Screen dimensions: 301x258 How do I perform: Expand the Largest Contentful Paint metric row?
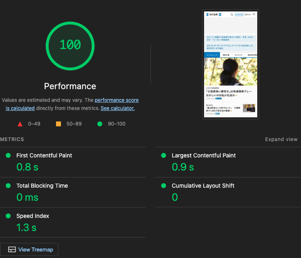(x=204, y=155)
